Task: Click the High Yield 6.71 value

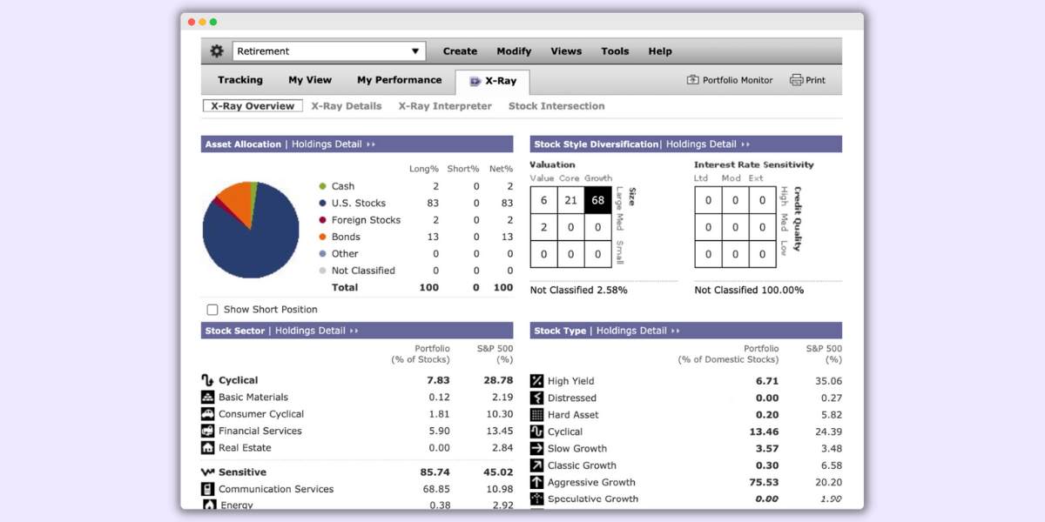Action: (766, 381)
